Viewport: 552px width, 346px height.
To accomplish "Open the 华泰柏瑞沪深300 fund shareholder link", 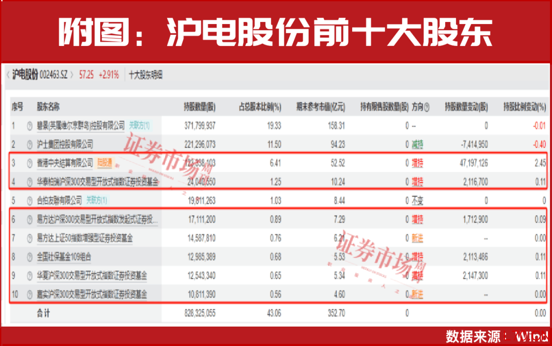I will (98, 182).
